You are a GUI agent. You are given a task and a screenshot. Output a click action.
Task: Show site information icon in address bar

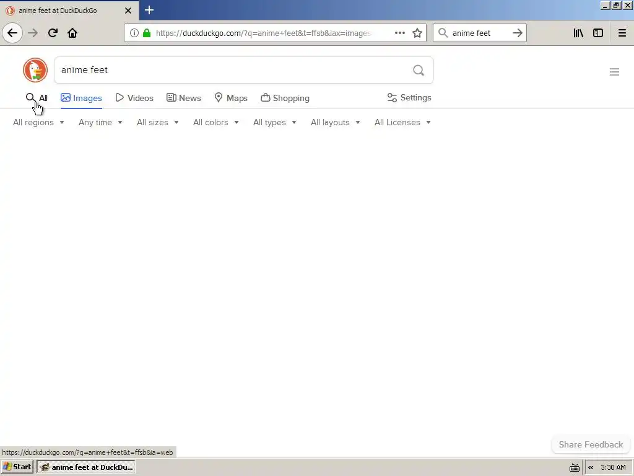pos(134,33)
